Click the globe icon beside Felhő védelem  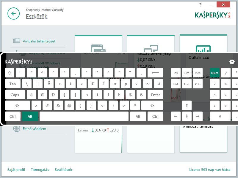coord(17,129)
